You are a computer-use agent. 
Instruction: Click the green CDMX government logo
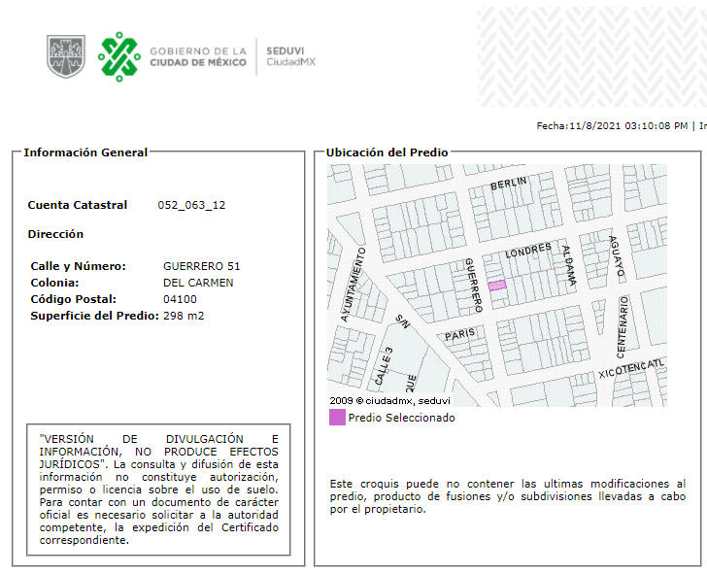[119, 56]
